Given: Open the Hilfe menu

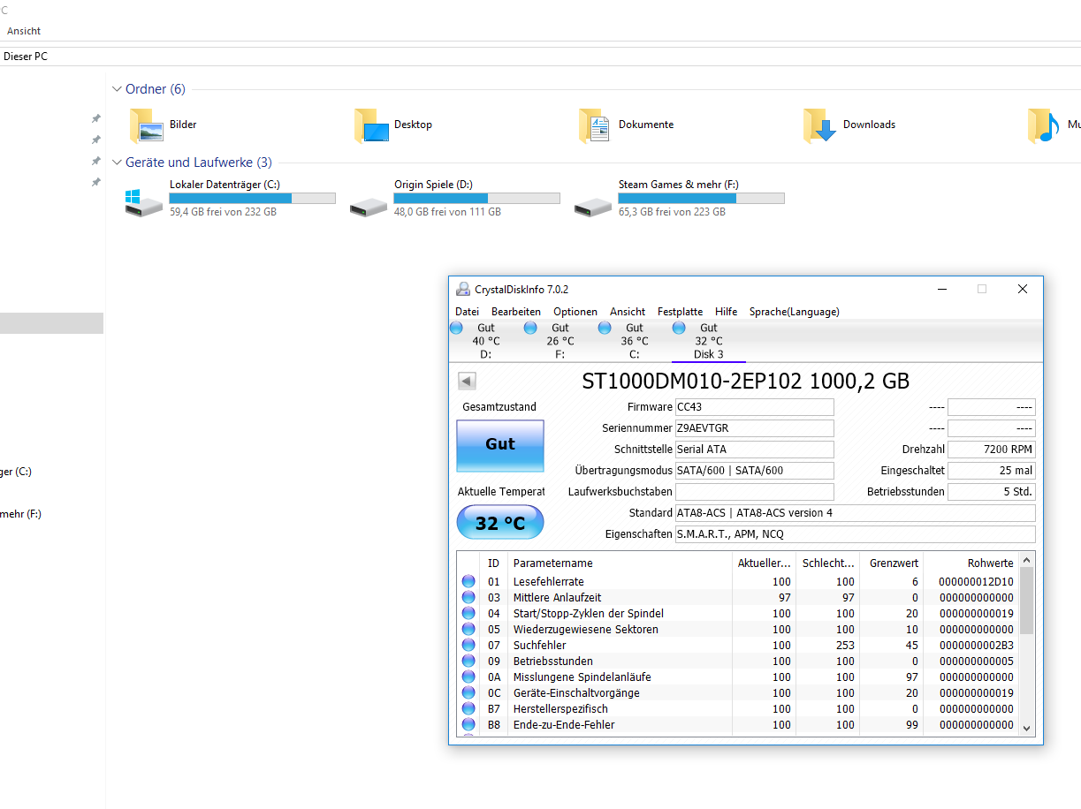Looking at the screenshot, I should point(727,312).
